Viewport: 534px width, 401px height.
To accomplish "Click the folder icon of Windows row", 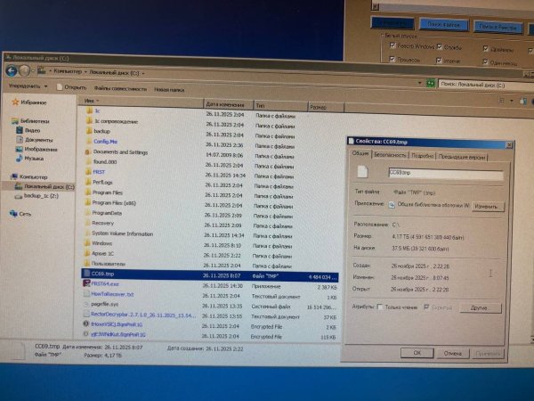I will click(x=87, y=243).
